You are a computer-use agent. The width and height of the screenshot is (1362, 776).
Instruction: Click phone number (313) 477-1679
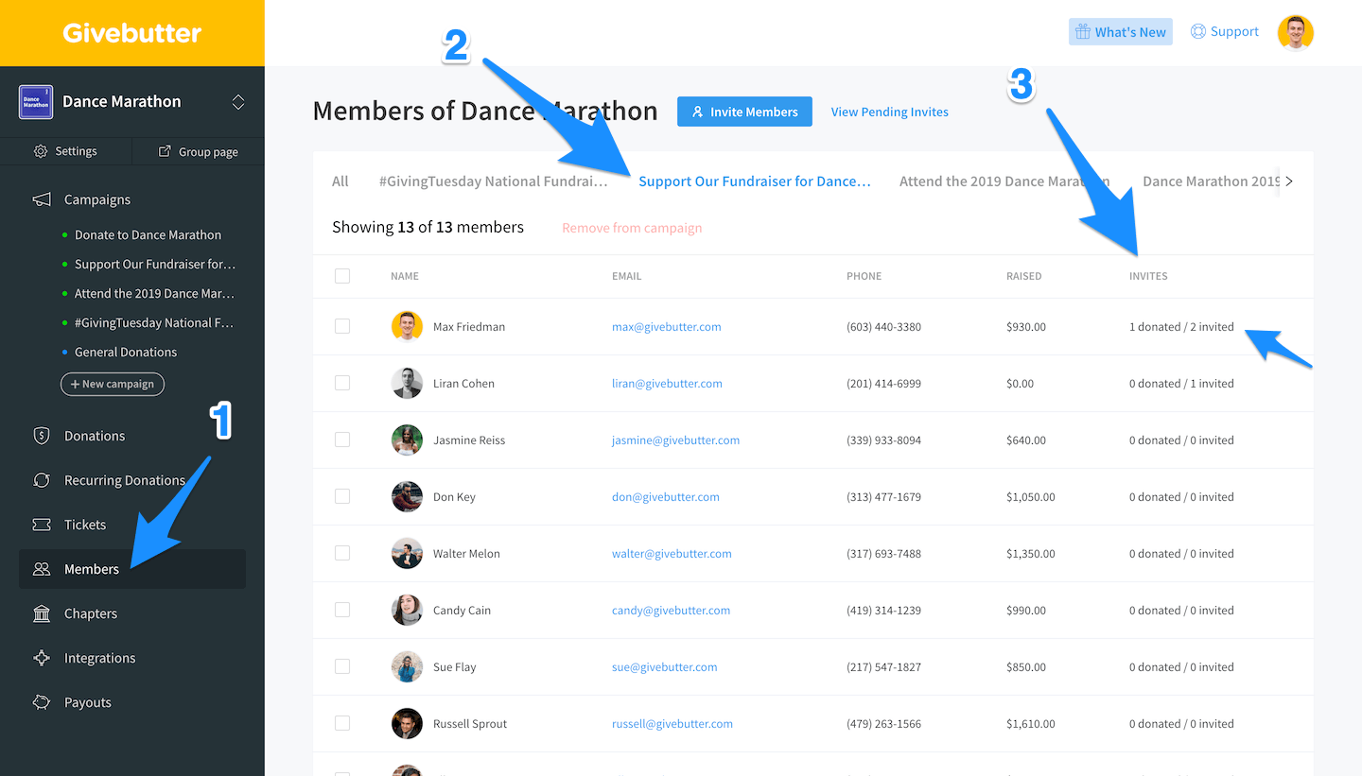tap(883, 496)
